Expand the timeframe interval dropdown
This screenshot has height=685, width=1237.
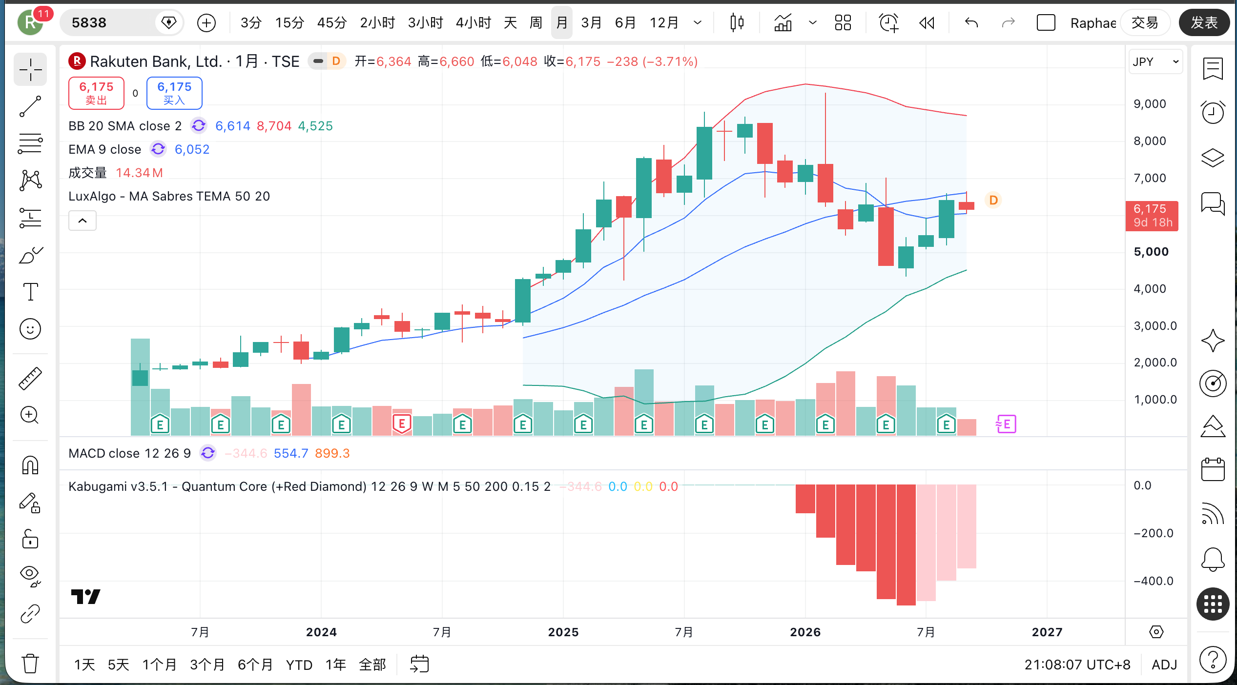698,22
